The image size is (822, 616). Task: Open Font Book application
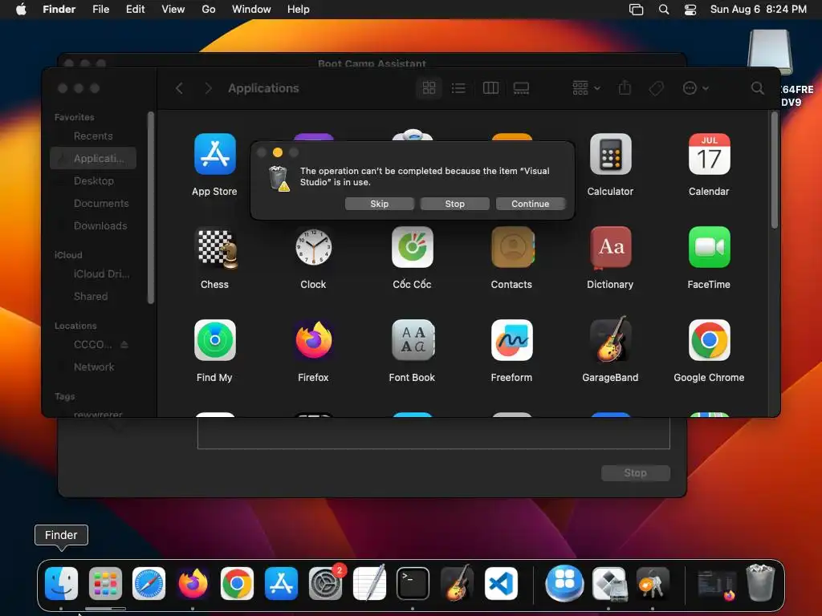412,340
